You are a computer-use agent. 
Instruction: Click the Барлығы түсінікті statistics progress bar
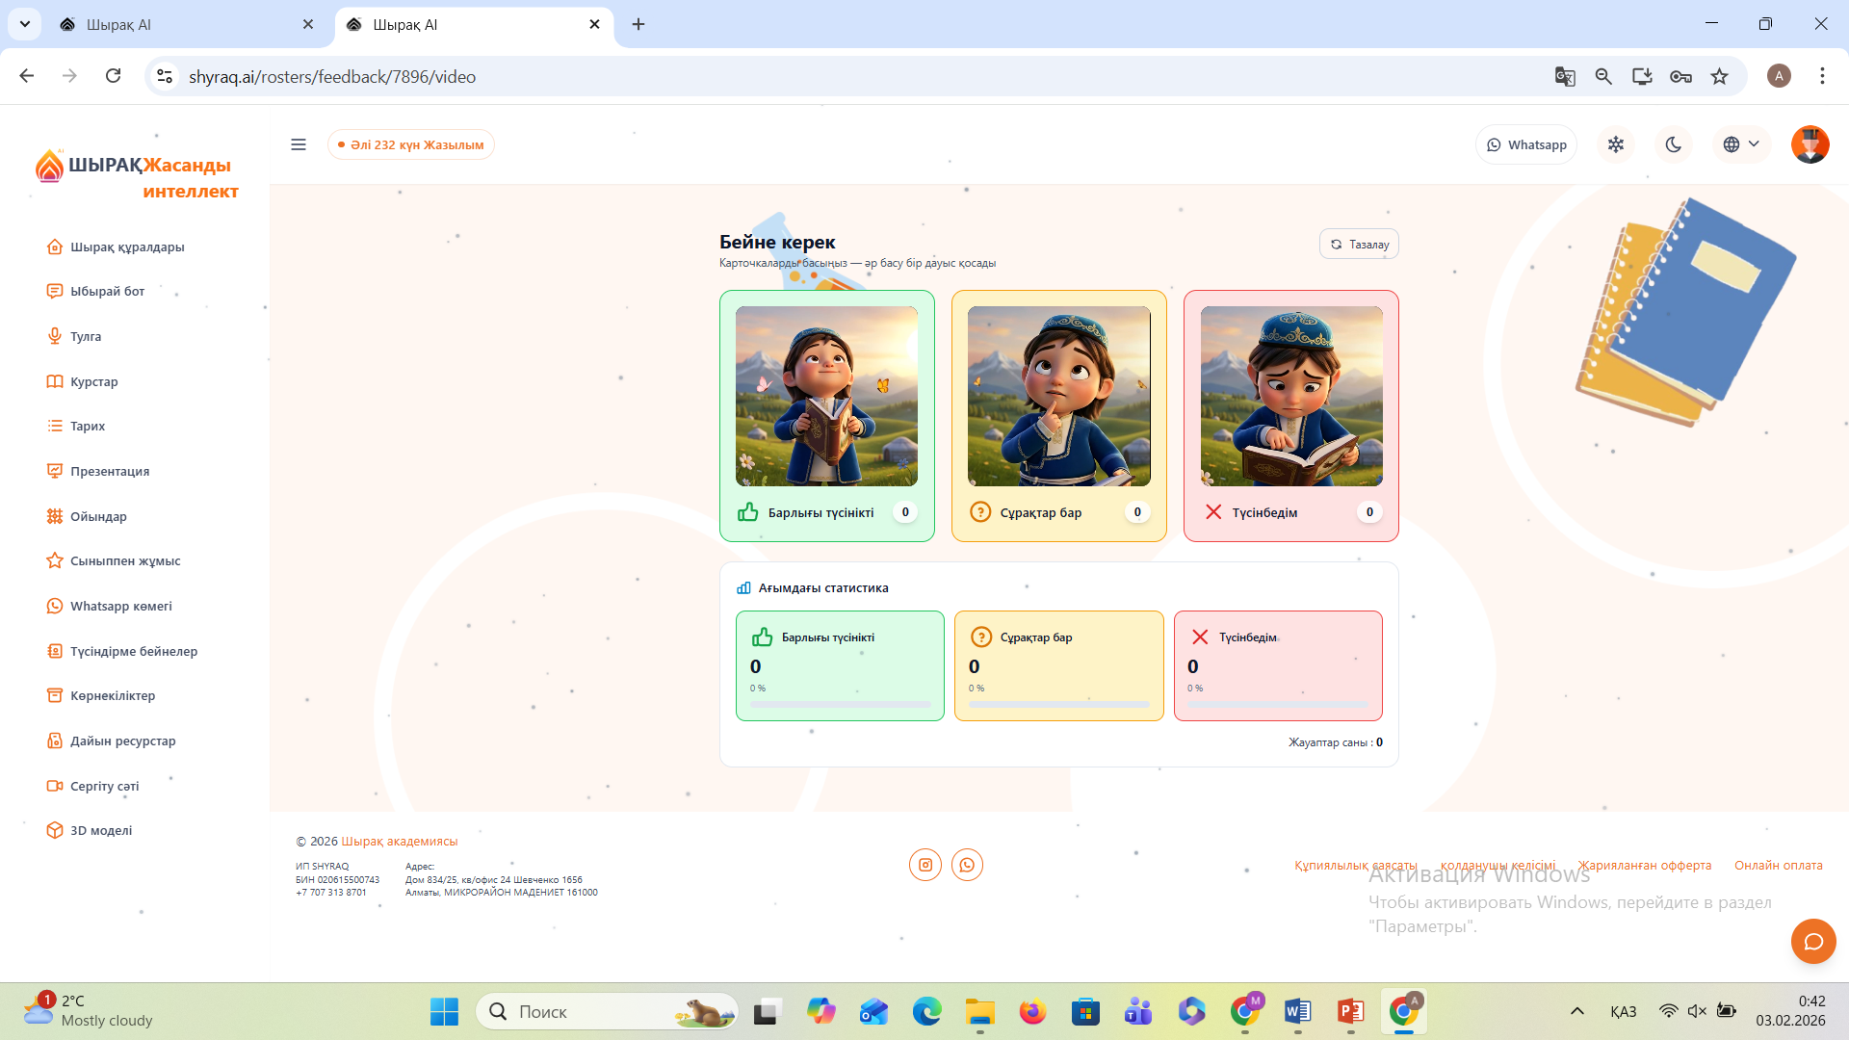(840, 704)
